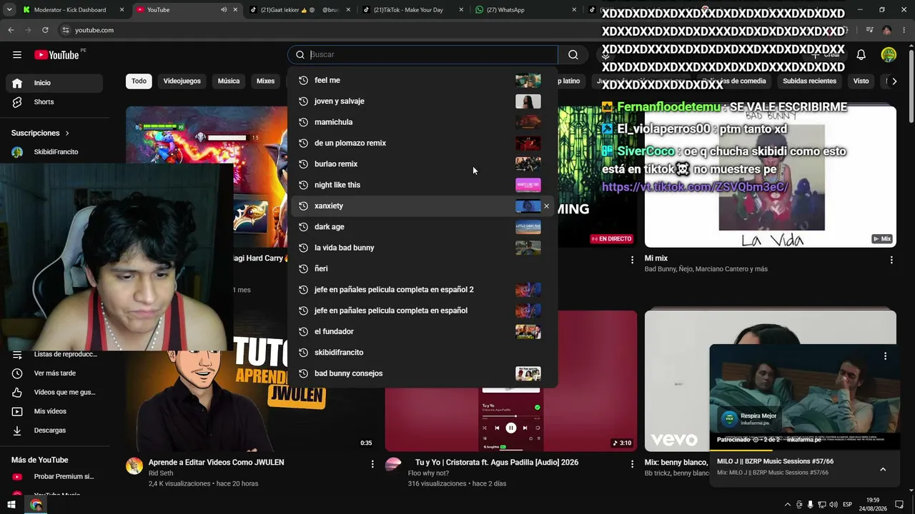
Task: Open the notifications bell
Action: pos(861,55)
